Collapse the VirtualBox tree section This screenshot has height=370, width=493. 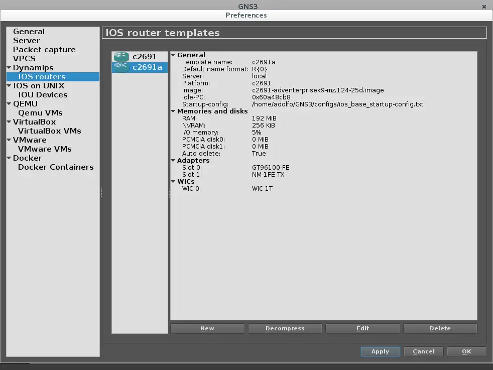pos(9,121)
